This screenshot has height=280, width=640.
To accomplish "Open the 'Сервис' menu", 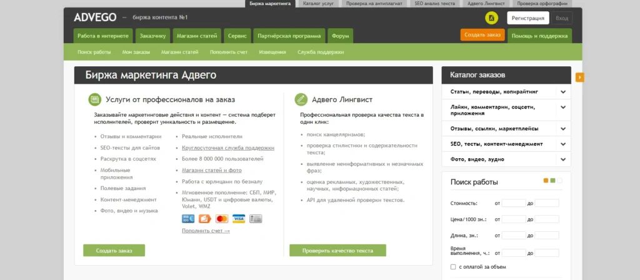I will coord(237,36).
